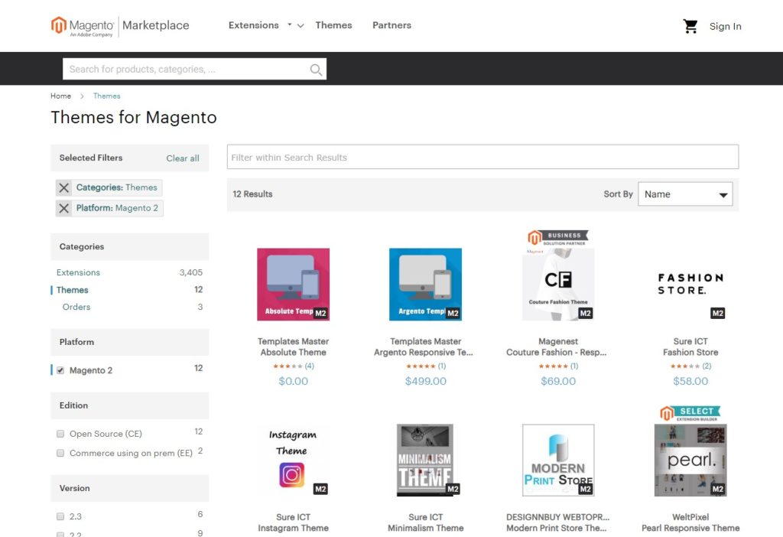
Task: Open Sure ICT Minimalism Theme title
Action: pyautogui.click(x=425, y=522)
